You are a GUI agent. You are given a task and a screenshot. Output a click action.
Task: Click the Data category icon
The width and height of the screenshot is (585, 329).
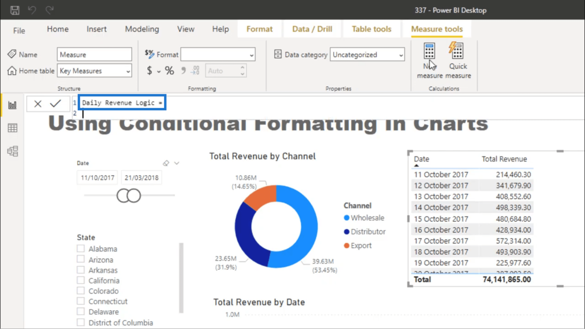pyautogui.click(x=278, y=54)
